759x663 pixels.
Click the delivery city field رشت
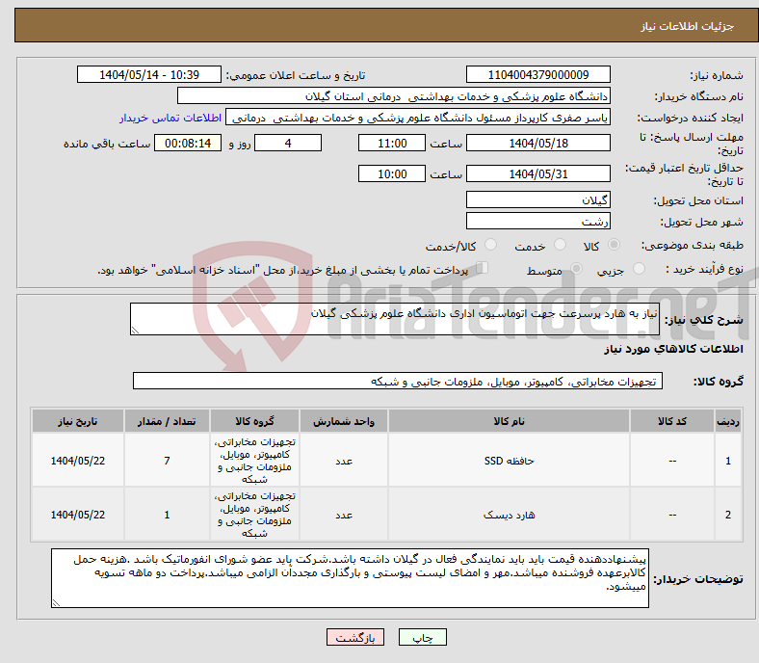tap(537, 221)
